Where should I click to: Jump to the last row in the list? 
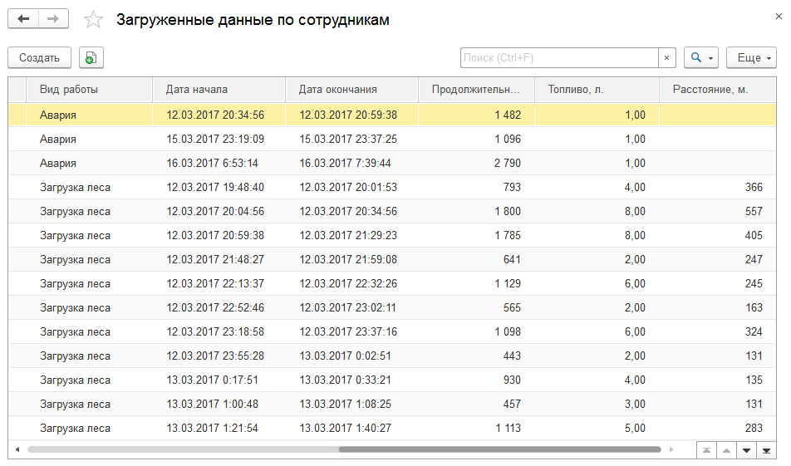point(766,450)
